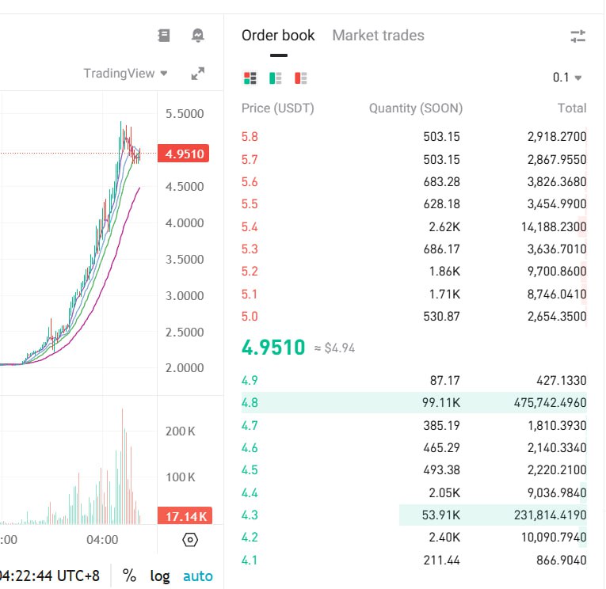The height and width of the screenshot is (589, 606).
Task: Open the trading guide book icon
Action: [164, 36]
